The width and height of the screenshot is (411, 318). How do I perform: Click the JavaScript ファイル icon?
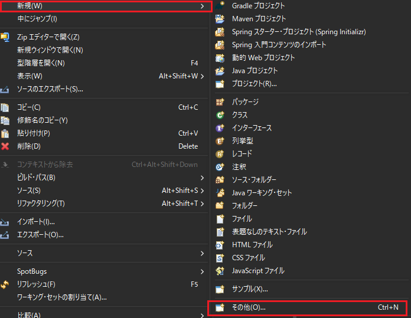coord(220,271)
